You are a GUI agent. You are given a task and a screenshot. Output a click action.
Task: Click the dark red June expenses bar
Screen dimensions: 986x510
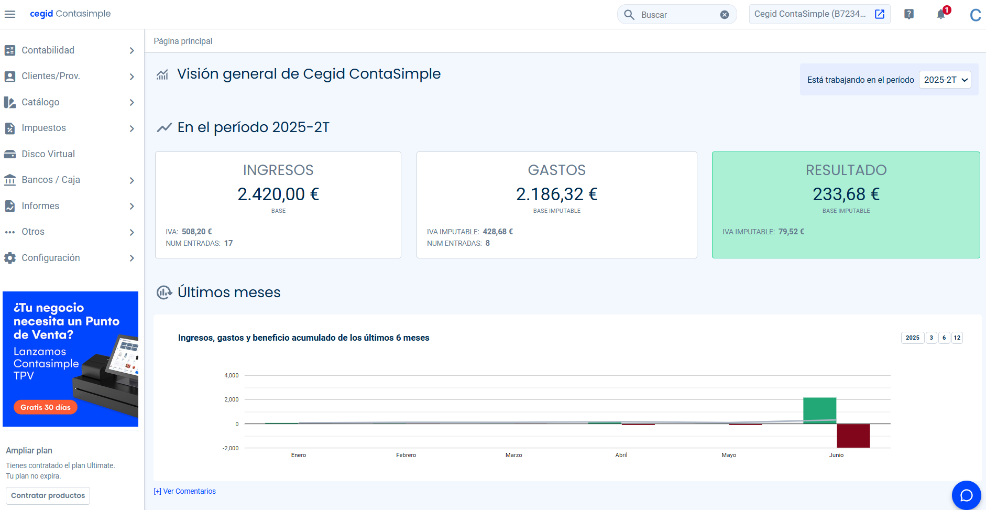pyautogui.click(x=853, y=436)
